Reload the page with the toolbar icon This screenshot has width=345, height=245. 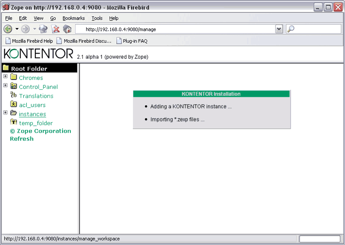click(x=43, y=29)
